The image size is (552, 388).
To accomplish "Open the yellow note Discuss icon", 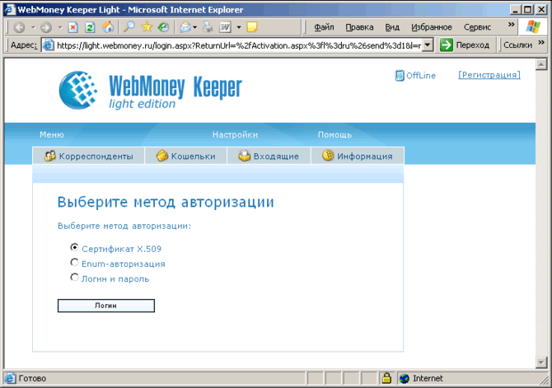I will [252, 27].
